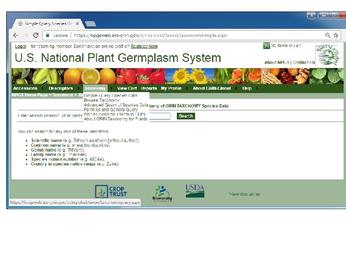Screen dimensions: 346x259
Task: Click the Register Now link
Action: pyautogui.click(x=144, y=46)
